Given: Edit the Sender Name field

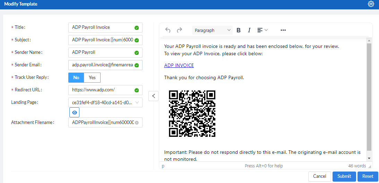Looking at the screenshot, I should click(x=105, y=52).
